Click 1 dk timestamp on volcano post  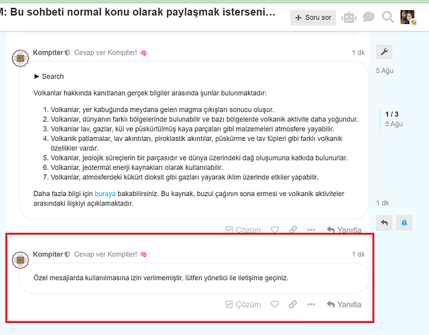tap(359, 52)
